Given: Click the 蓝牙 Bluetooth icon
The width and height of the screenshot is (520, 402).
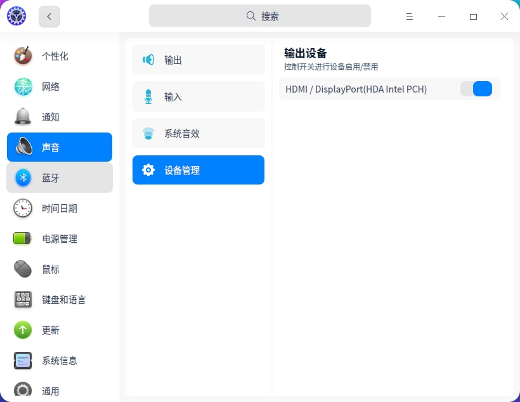Looking at the screenshot, I should pos(23,178).
